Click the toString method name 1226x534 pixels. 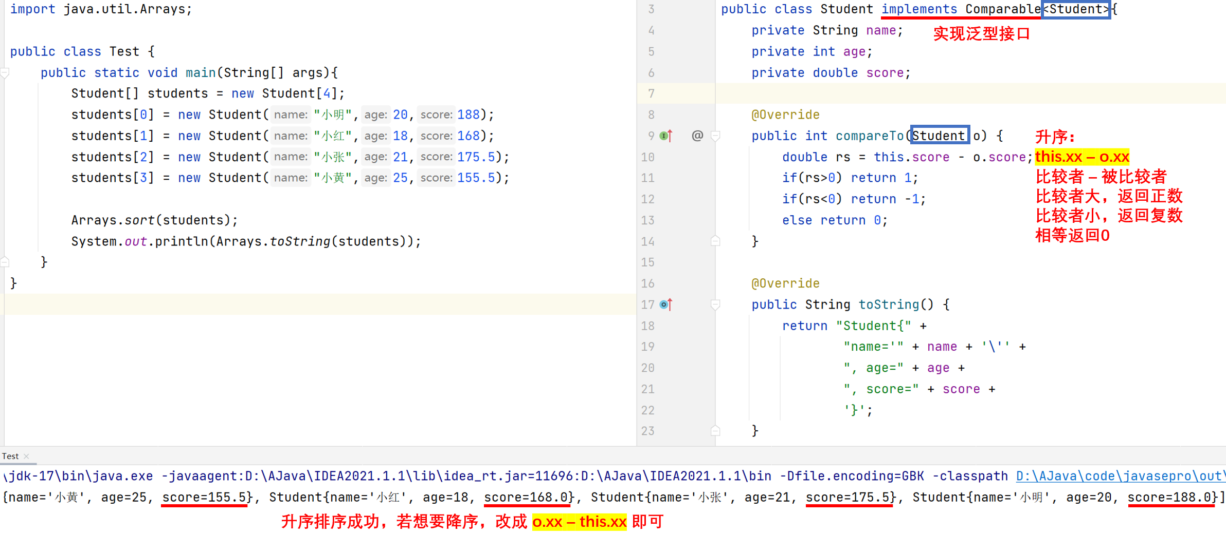[889, 304]
